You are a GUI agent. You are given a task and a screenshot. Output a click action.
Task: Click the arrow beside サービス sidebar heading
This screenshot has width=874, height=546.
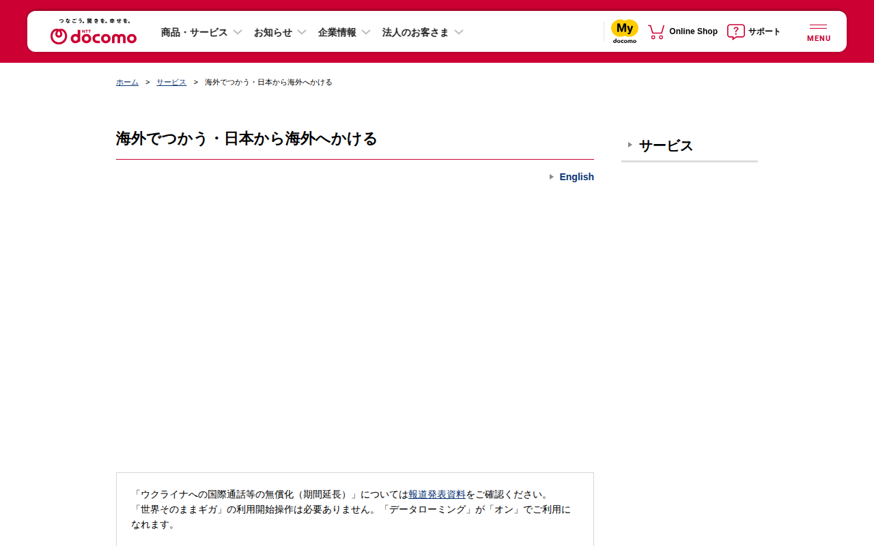pyautogui.click(x=630, y=145)
